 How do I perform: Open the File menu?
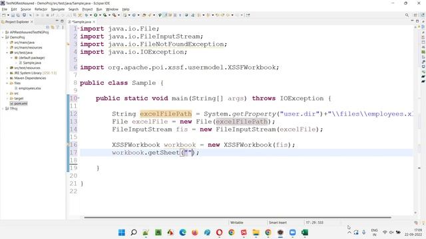[5, 9]
